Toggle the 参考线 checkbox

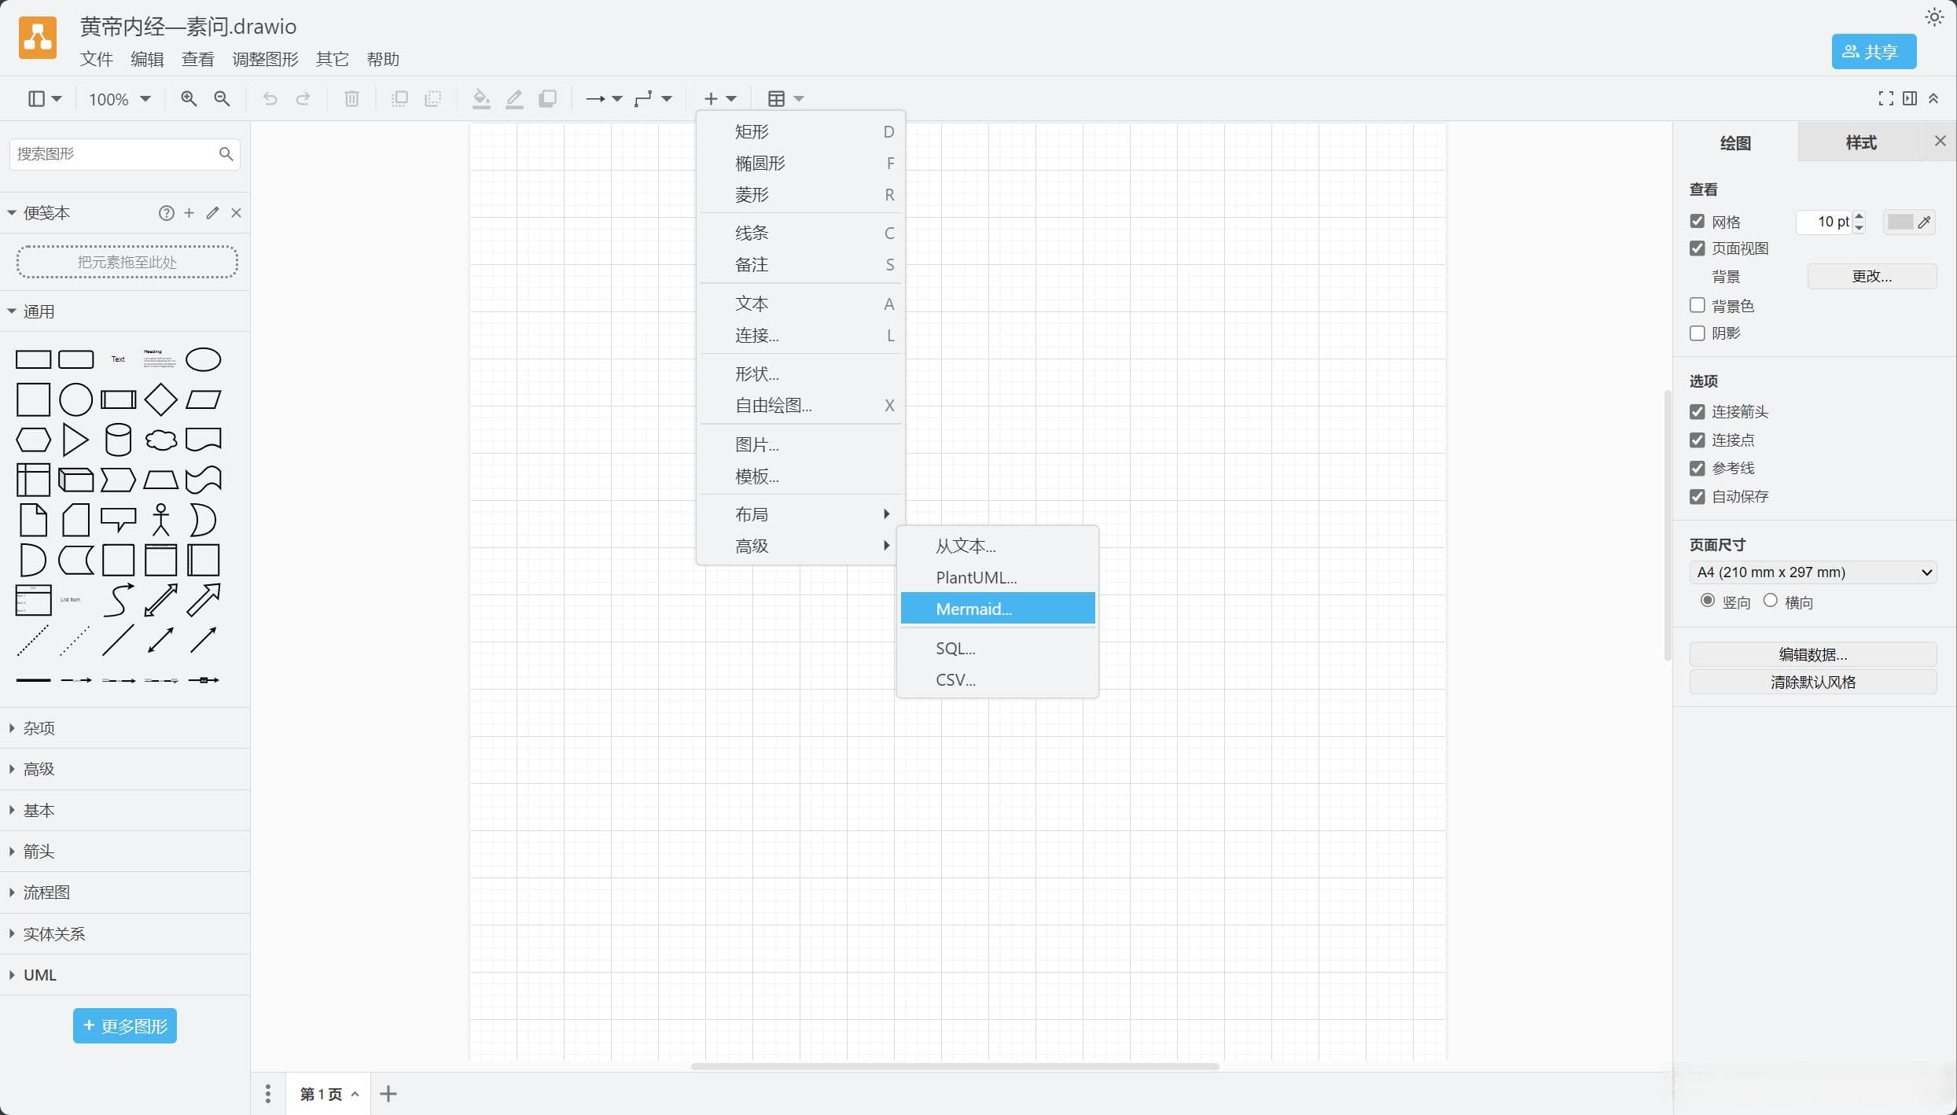[x=1698, y=469]
